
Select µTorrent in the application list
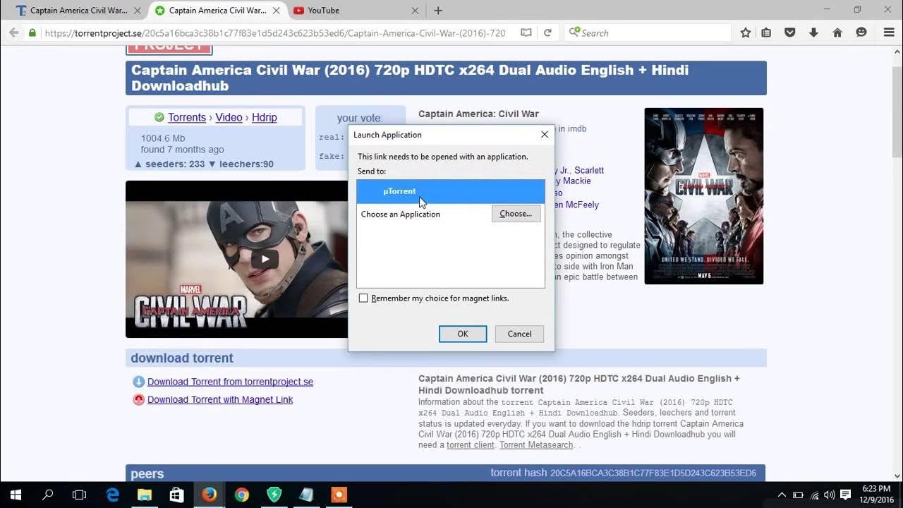tap(450, 191)
